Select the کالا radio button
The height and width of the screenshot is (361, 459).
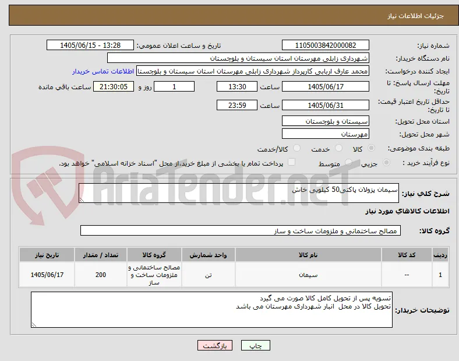[371, 148]
